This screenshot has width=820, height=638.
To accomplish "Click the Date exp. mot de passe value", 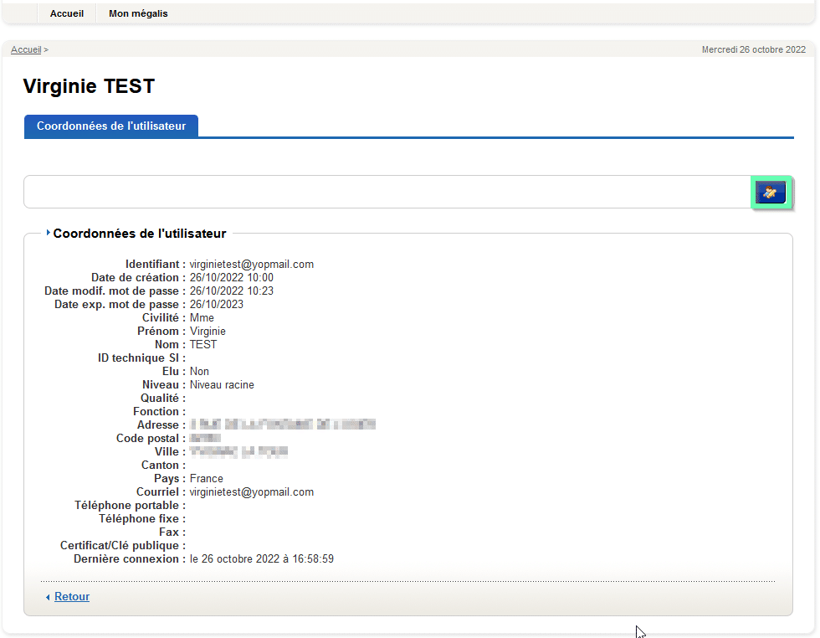I will coord(216,305).
